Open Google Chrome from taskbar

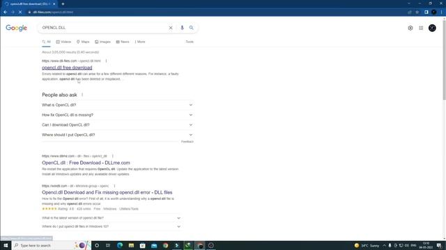click(166, 245)
